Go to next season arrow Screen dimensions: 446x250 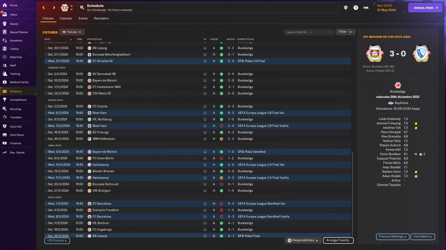[x=330, y=32]
